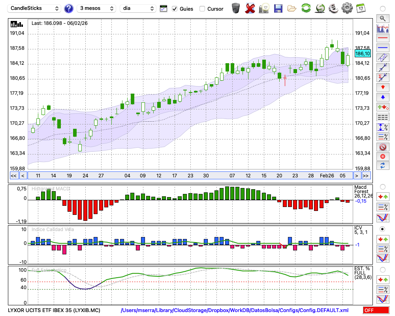Click the dollar refresh icon
Screen dimensions: 395x316
(x=320, y=8)
